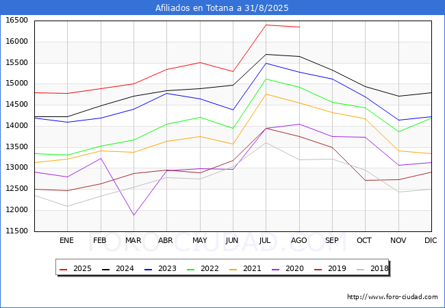Click the MAY month axis label

199,240
